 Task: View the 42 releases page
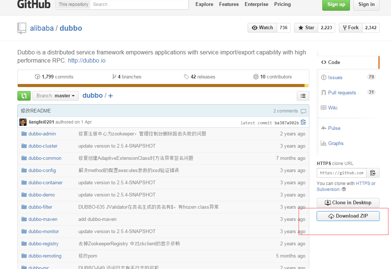[x=200, y=77]
